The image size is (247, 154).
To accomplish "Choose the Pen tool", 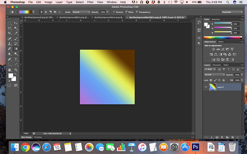I will 10,59.
